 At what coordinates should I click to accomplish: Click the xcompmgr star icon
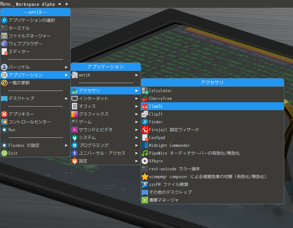click(145, 177)
